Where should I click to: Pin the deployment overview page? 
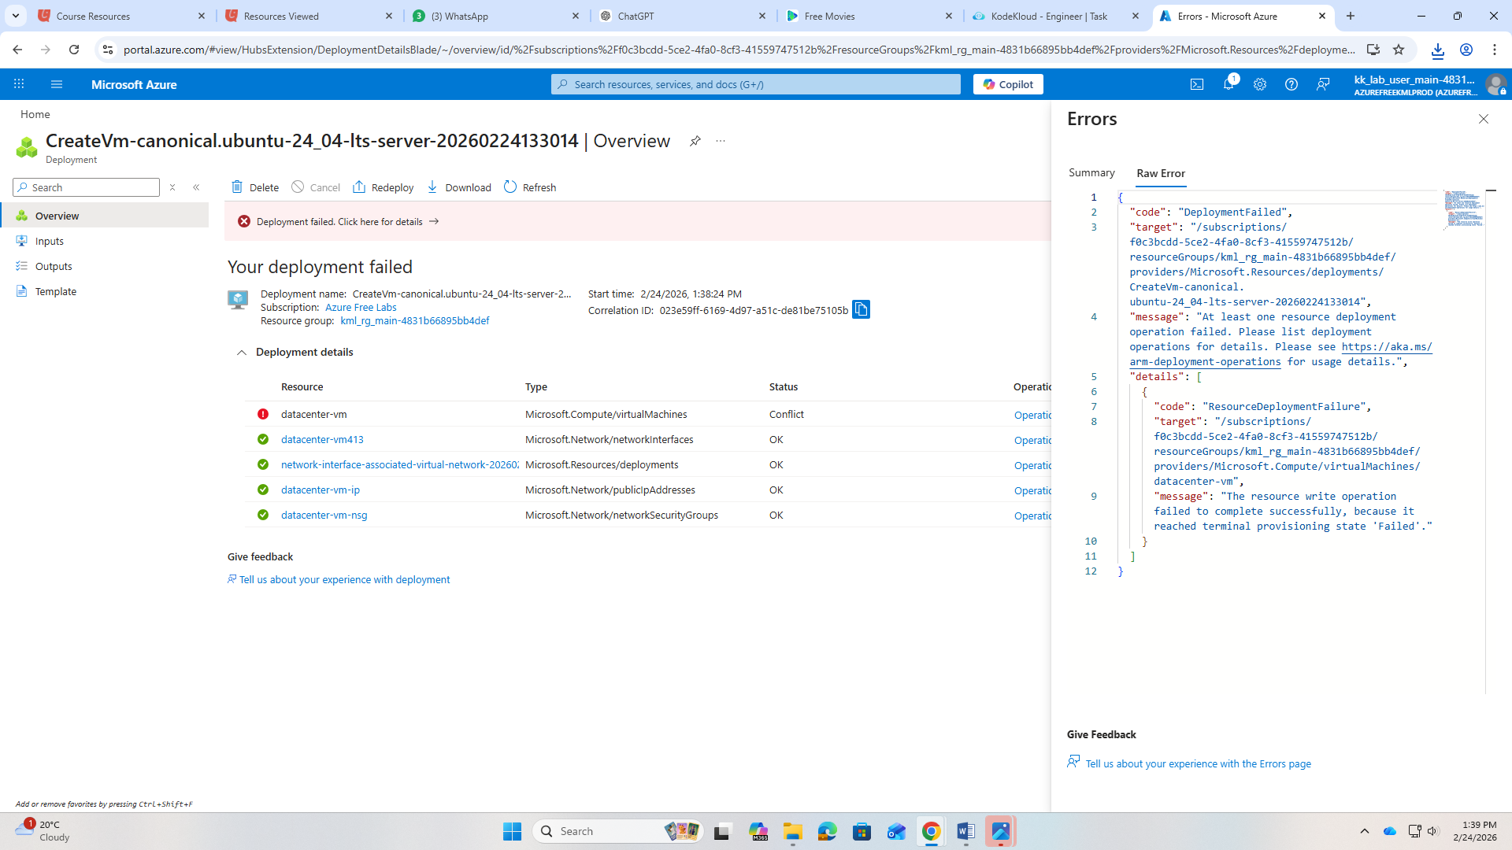[695, 141]
